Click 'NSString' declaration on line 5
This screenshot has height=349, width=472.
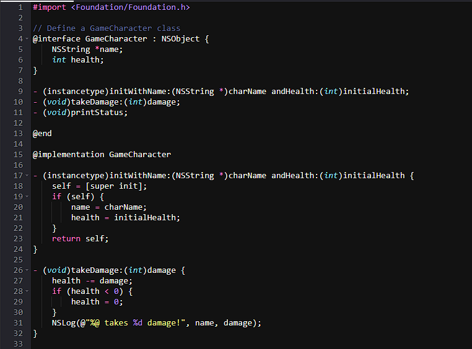[71, 50]
